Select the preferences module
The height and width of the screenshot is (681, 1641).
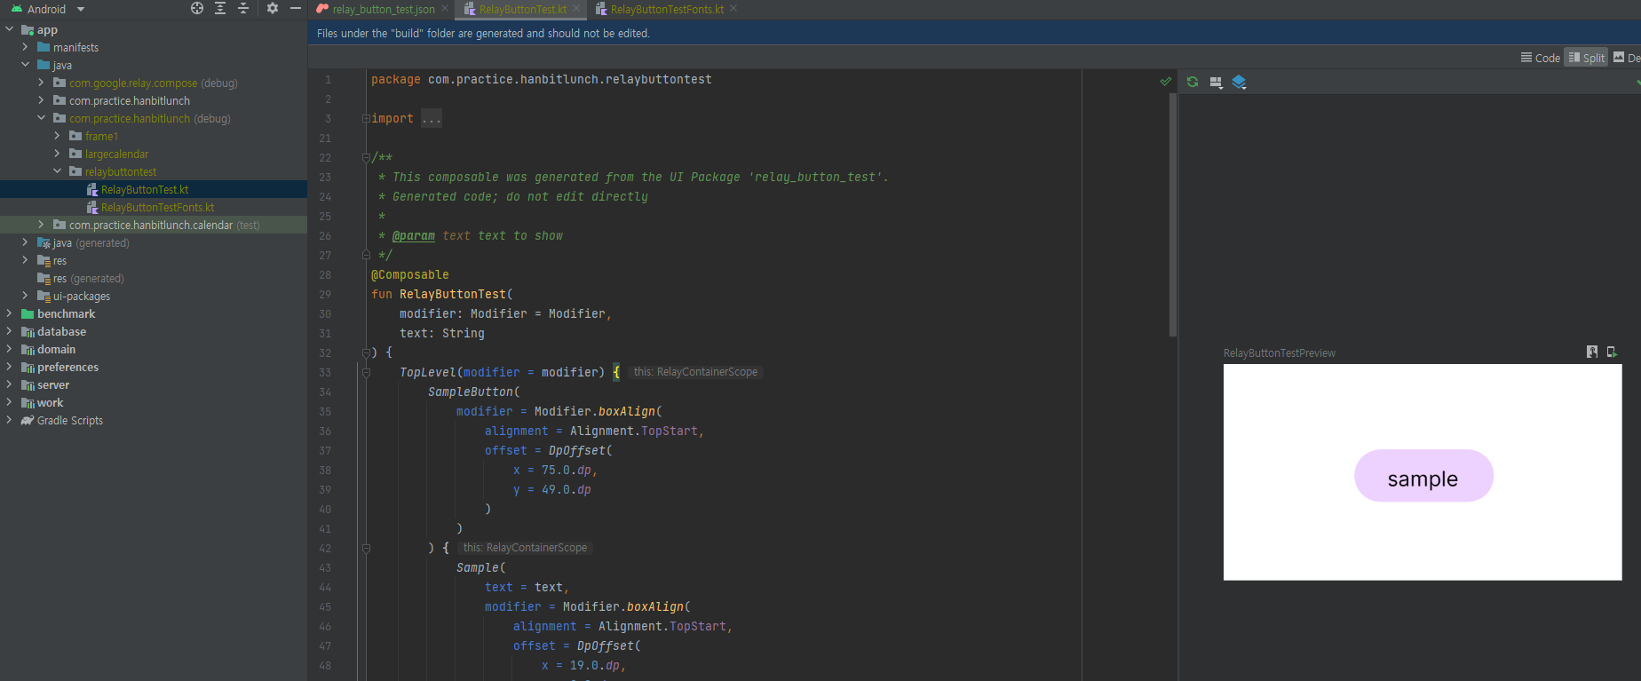tap(67, 367)
